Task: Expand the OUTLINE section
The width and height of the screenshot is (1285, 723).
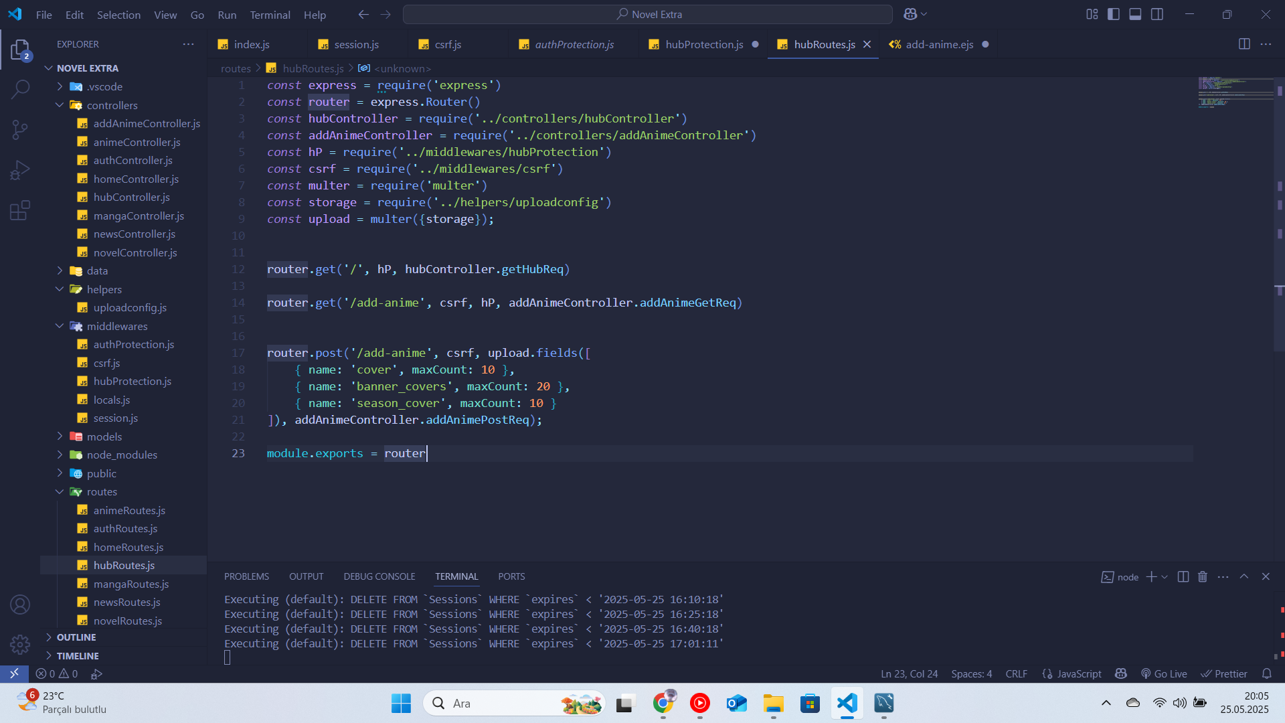Action: pos(76,637)
